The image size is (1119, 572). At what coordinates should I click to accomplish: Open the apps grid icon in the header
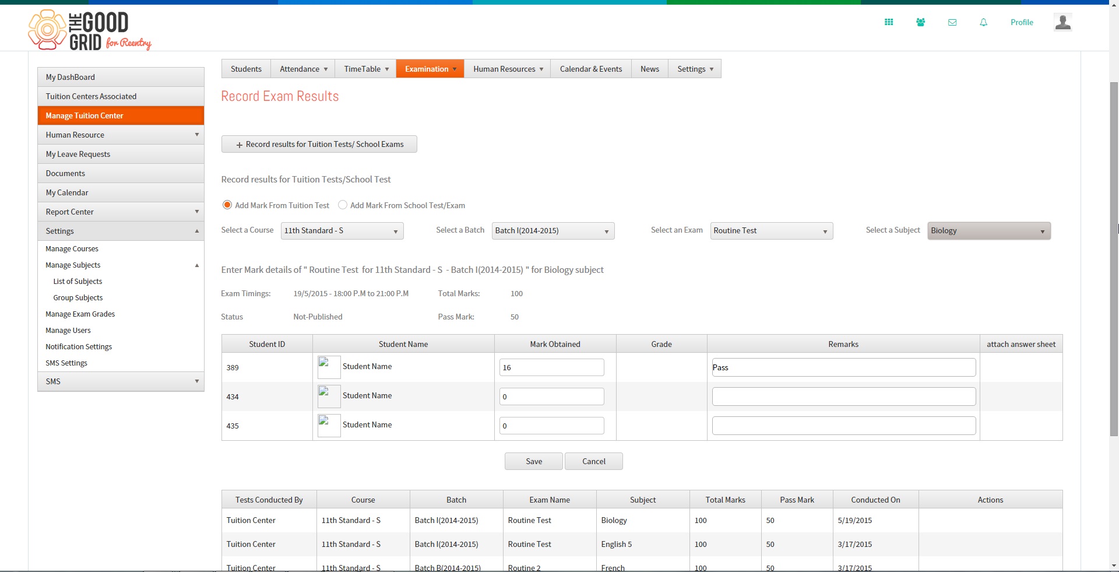coord(889,22)
